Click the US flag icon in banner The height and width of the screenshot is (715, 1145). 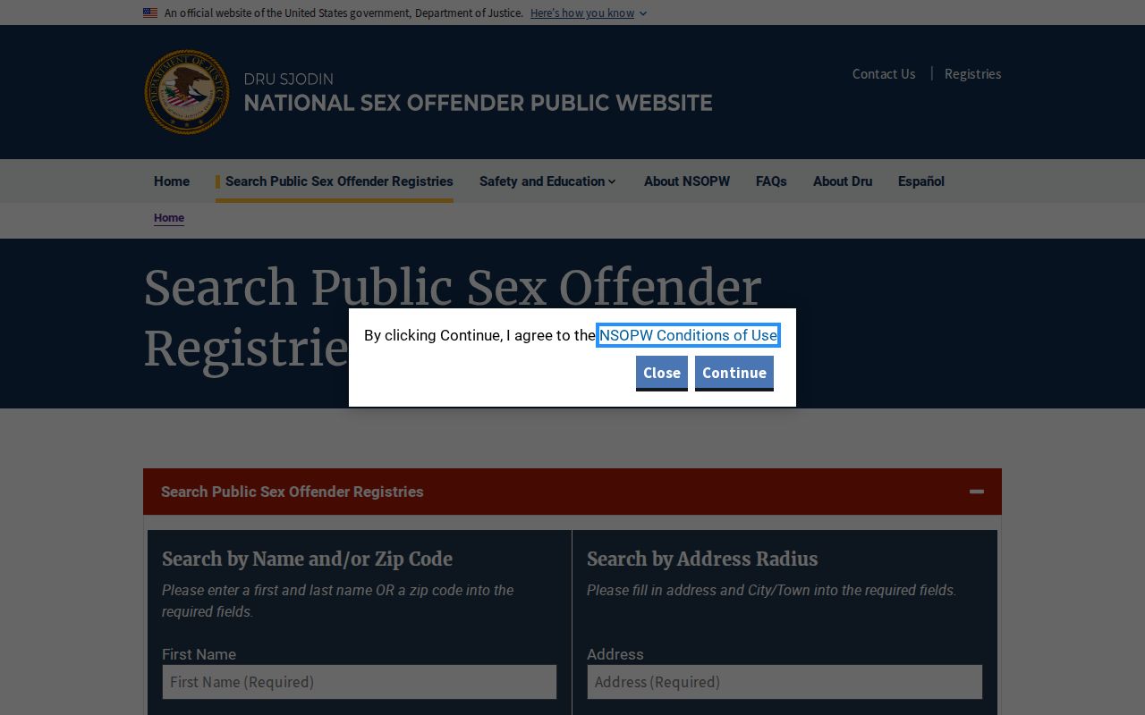click(x=150, y=13)
